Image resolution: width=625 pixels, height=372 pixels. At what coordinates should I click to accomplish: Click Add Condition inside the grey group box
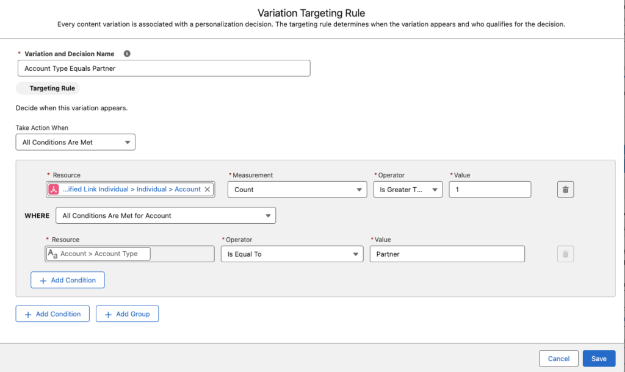tap(68, 280)
